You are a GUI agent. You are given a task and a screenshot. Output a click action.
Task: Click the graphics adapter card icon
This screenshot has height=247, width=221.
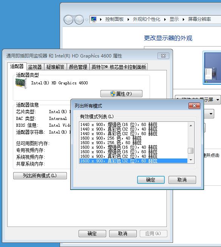tap(21, 83)
